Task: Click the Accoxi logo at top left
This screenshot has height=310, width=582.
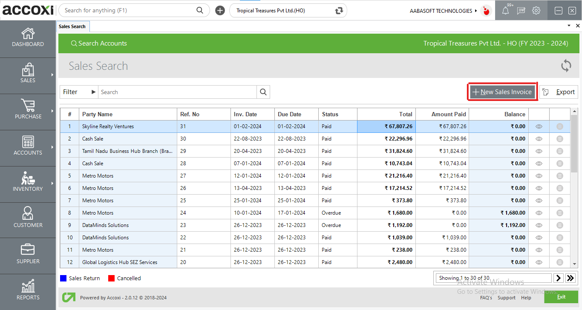Action: click(27, 10)
